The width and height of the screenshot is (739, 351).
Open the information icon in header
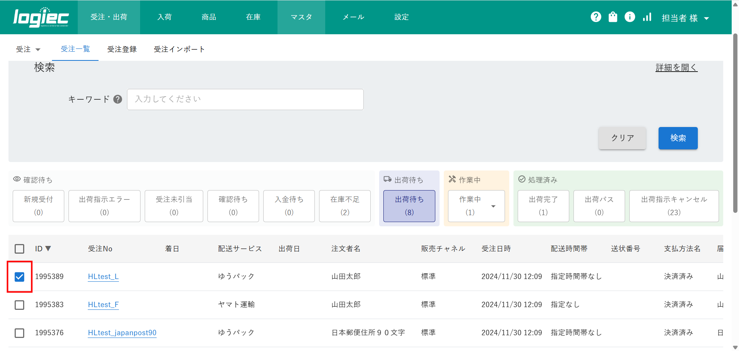coord(630,17)
